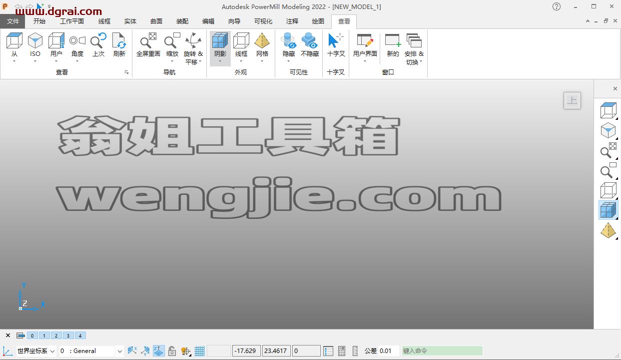
Task: Toggle level 0 visibility
Action: pos(32,336)
